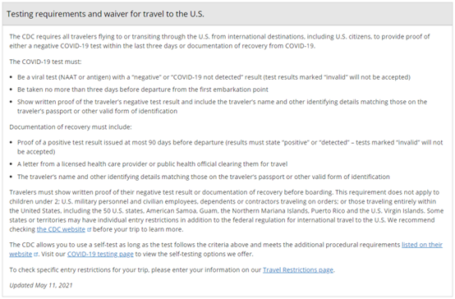Select 'Proof of a positive test result' bullet
The height and width of the screenshot is (299, 455).
click(x=230, y=147)
